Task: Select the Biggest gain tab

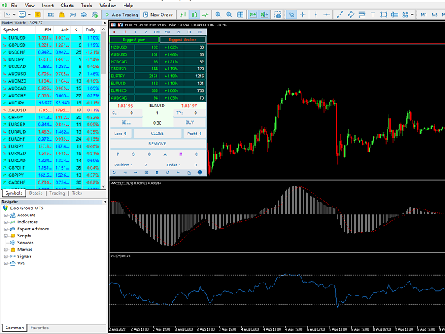Action: [134, 40]
